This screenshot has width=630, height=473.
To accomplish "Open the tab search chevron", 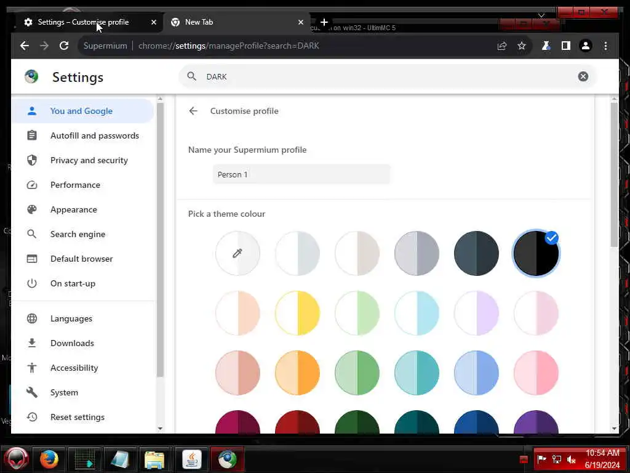I will [541, 15].
